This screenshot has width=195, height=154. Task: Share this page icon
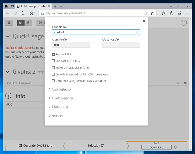click(x=180, y=13)
